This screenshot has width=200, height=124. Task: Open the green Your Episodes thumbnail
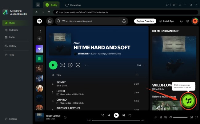click(39, 59)
